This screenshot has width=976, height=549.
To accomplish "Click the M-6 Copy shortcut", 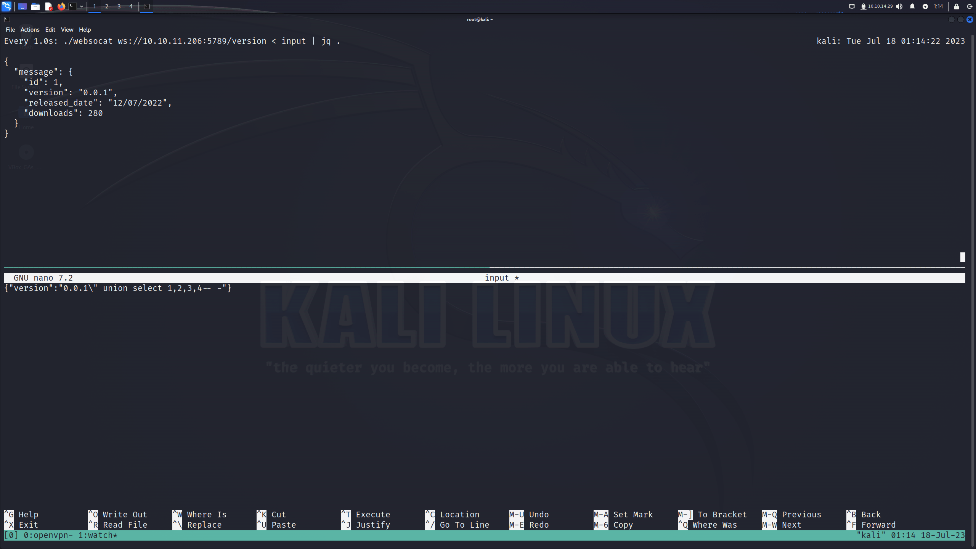I will 613,525.
